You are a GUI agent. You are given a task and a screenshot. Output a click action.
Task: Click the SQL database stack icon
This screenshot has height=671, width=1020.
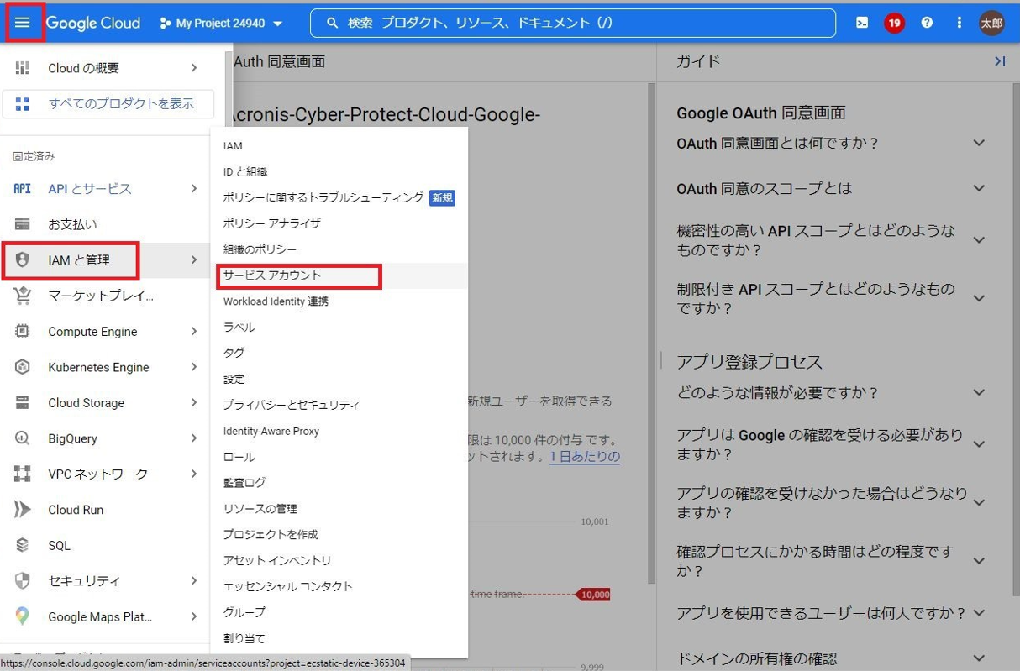coord(23,546)
